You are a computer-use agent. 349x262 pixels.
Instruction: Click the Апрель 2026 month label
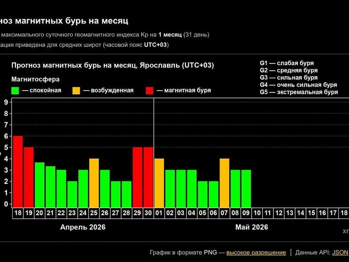click(83, 227)
